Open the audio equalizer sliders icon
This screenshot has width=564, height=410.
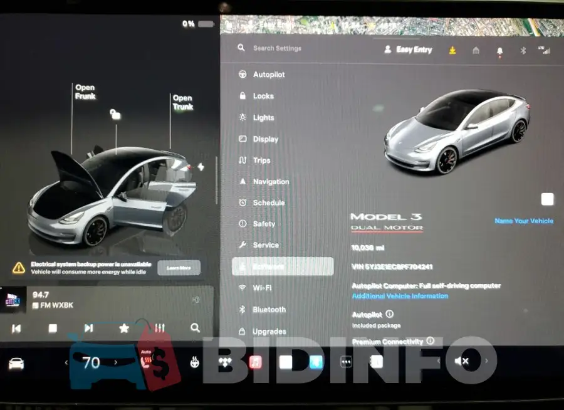click(160, 328)
